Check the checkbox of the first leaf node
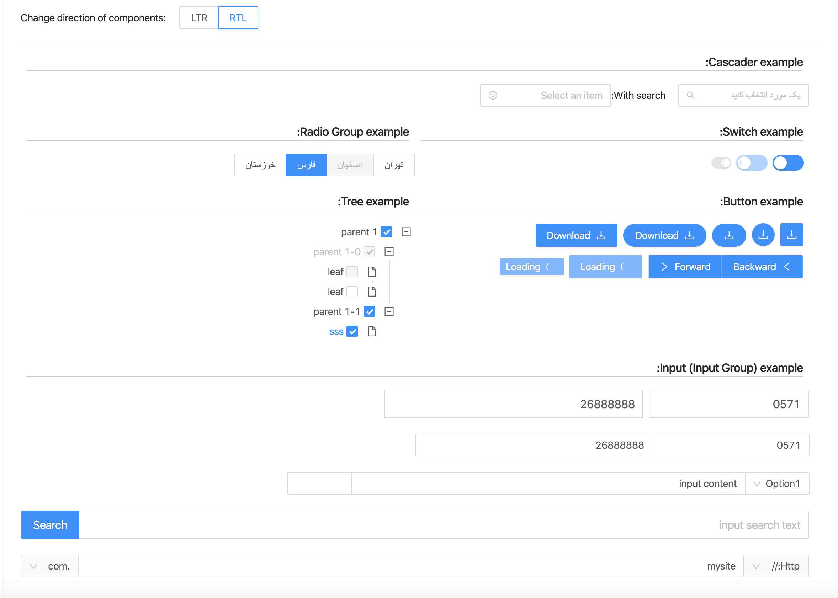 point(352,271)
